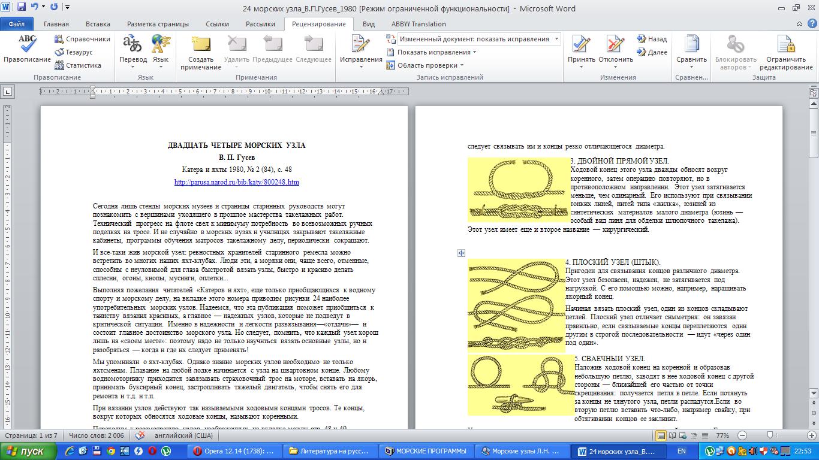Click Далее next change button

point(652,52)
